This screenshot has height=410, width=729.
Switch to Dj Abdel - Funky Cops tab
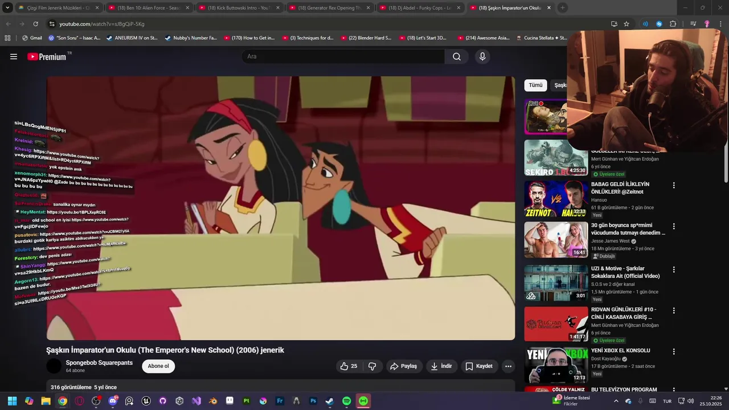(x=419, y=8)
